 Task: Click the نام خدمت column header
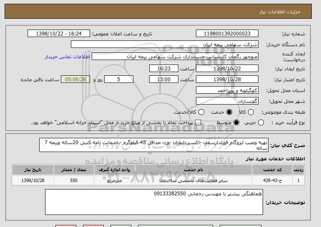point(193,170)
